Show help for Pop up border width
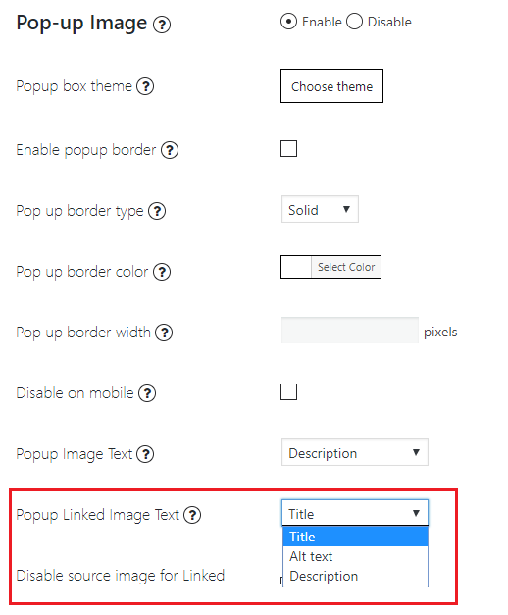Image resolution: width=508 pixels, height=615 pixels. pyautogui.click(x=164, y=333)
